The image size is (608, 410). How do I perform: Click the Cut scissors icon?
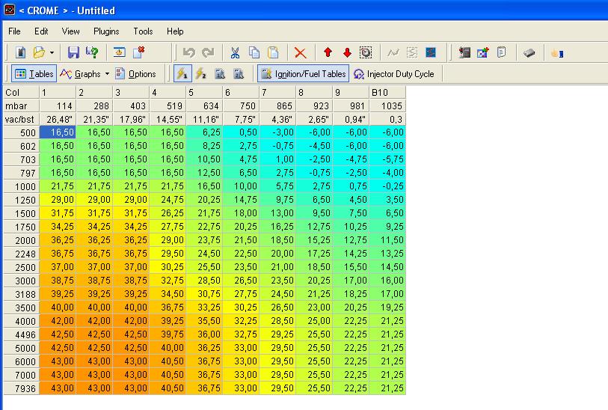[235, 52]
